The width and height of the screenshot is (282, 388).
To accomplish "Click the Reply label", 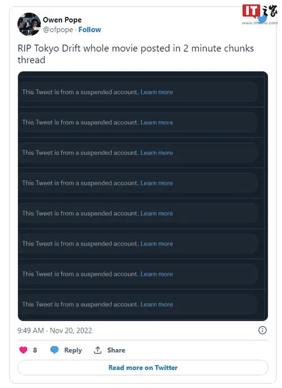I will [x=73, y=350].
